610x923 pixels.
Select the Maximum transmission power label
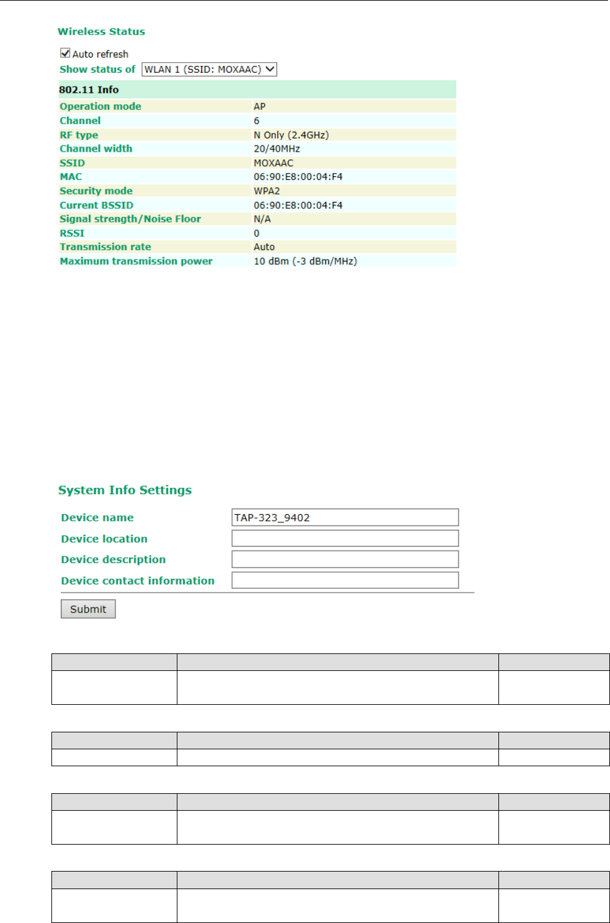[136, 261]
